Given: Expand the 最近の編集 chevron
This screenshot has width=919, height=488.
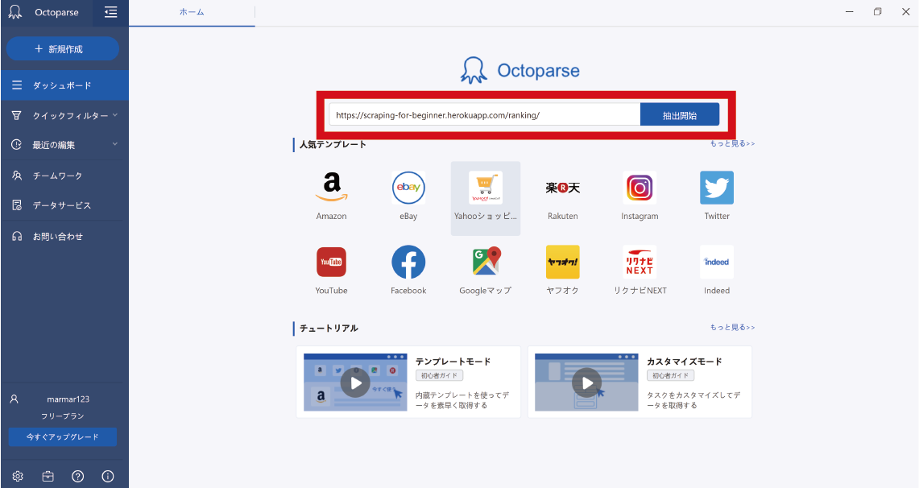Looking at the screenshot, I should point(115,144).
